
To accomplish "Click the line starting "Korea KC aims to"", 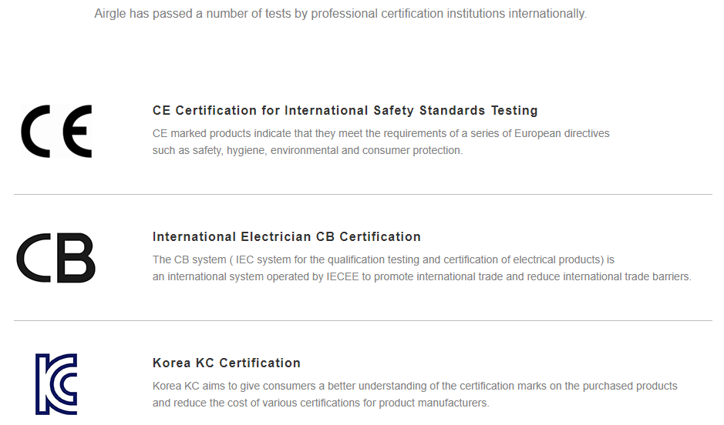I will [415, 386].
